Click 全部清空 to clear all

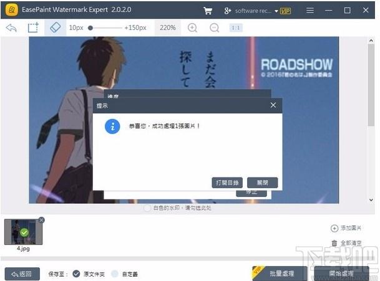(346, 243)
